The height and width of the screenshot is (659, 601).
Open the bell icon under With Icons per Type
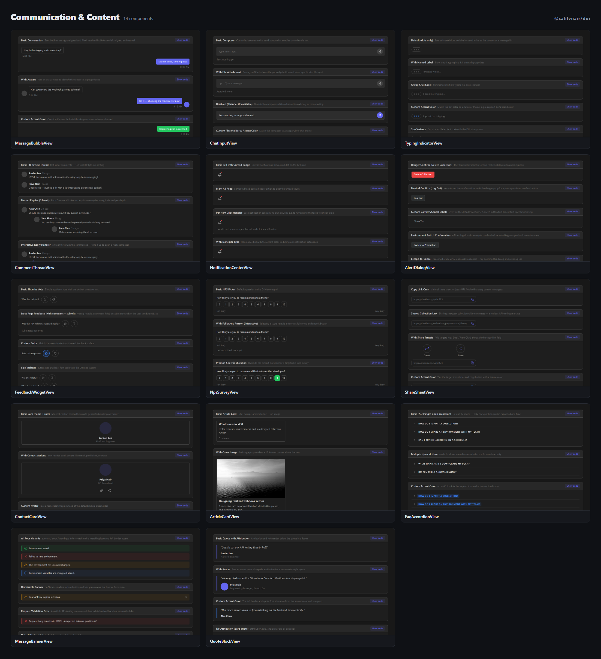220,252
